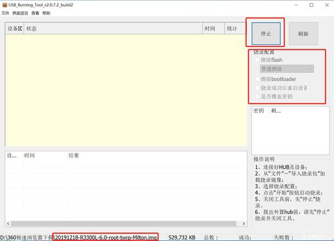This screenshot has width=334, height=241.
Task: Toggle the 擦除bootloader checkbox
Action: click(257, 79)
